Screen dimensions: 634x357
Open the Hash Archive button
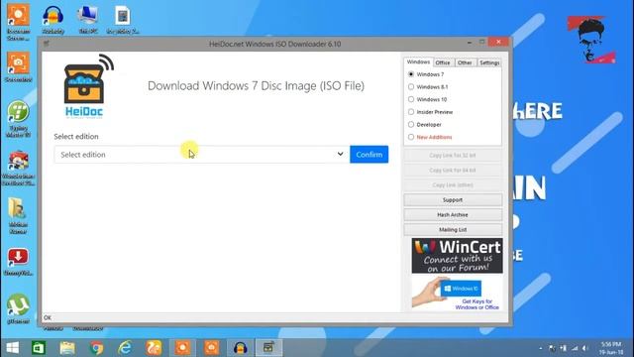(x=453, y=215)
